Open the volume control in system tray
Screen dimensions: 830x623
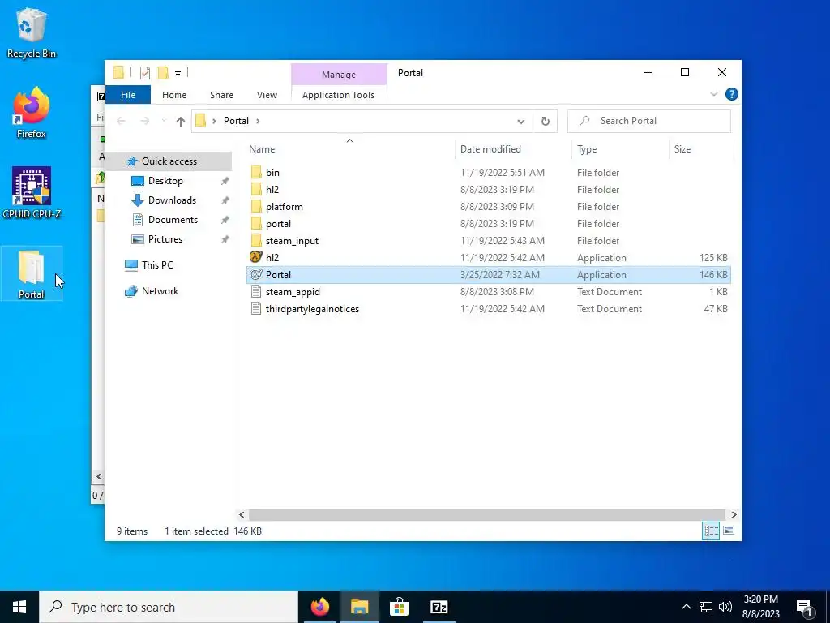[725, 607]
